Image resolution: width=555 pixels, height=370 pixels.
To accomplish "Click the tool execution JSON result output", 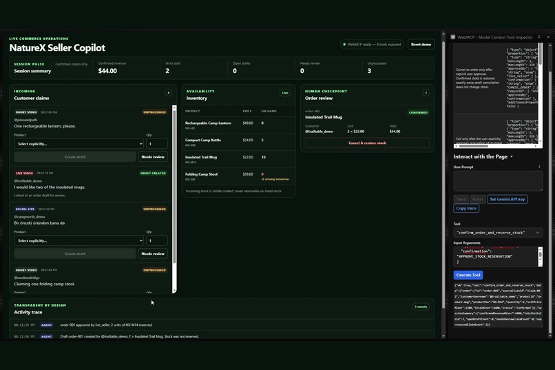I will click(498, 305).
